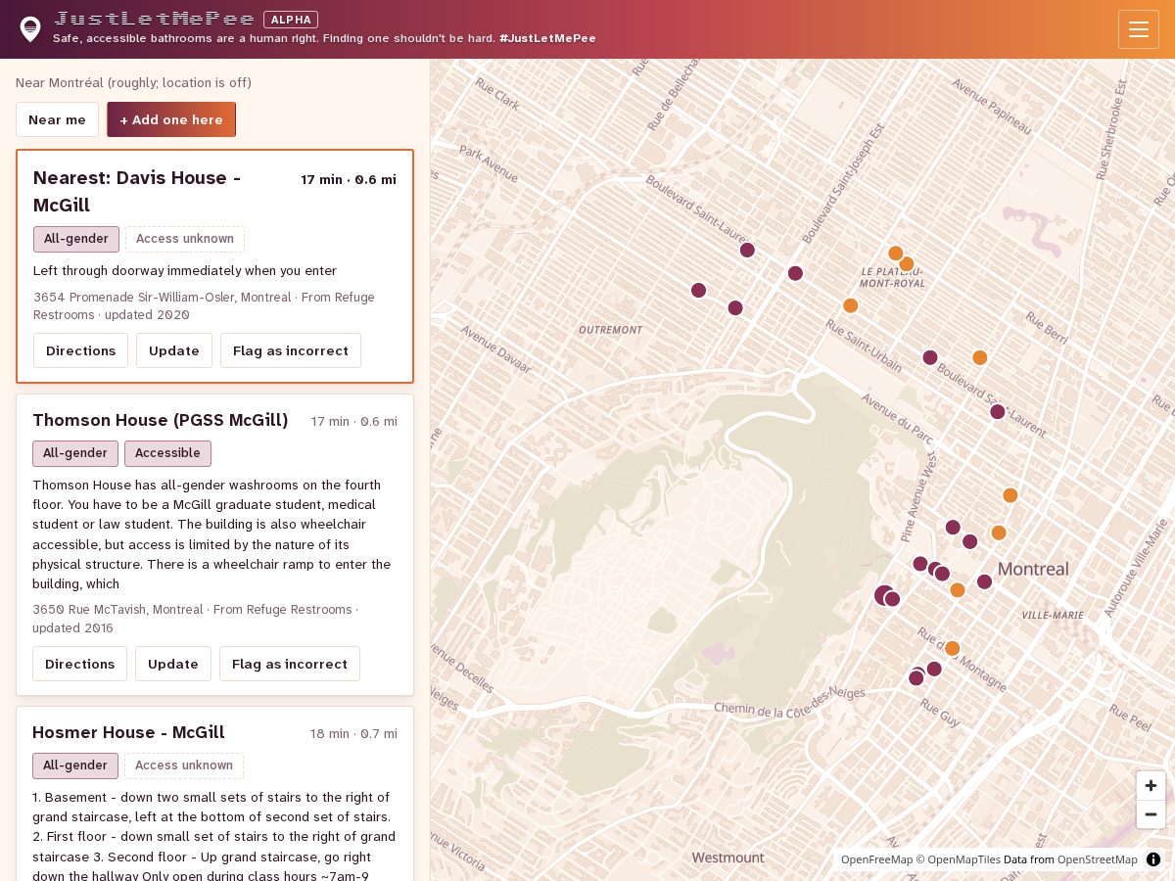Click the Near me button
The image size is (1175, 881).
coord(57,119)
